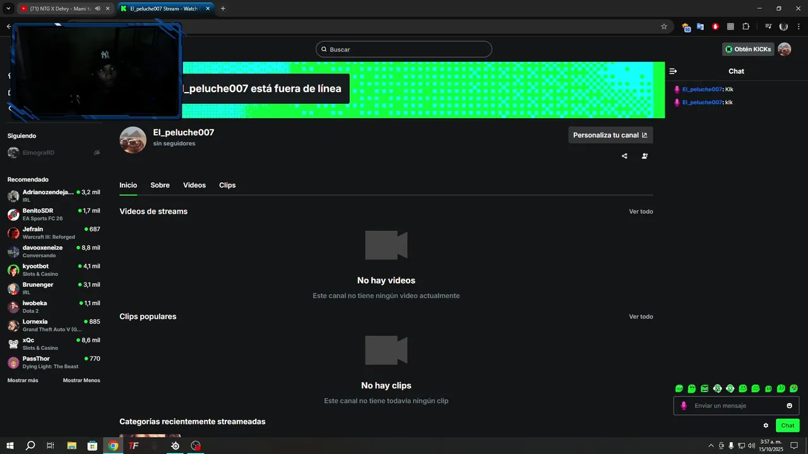The width and height of the screenshot is (808, 454).
Task: Mute the YouTube tab audio icon
Action: click(97, 9)
